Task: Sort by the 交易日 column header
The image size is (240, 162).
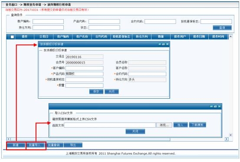Action: coord(44,36)
